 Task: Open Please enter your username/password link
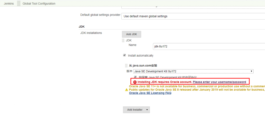(x=219, y=82)
